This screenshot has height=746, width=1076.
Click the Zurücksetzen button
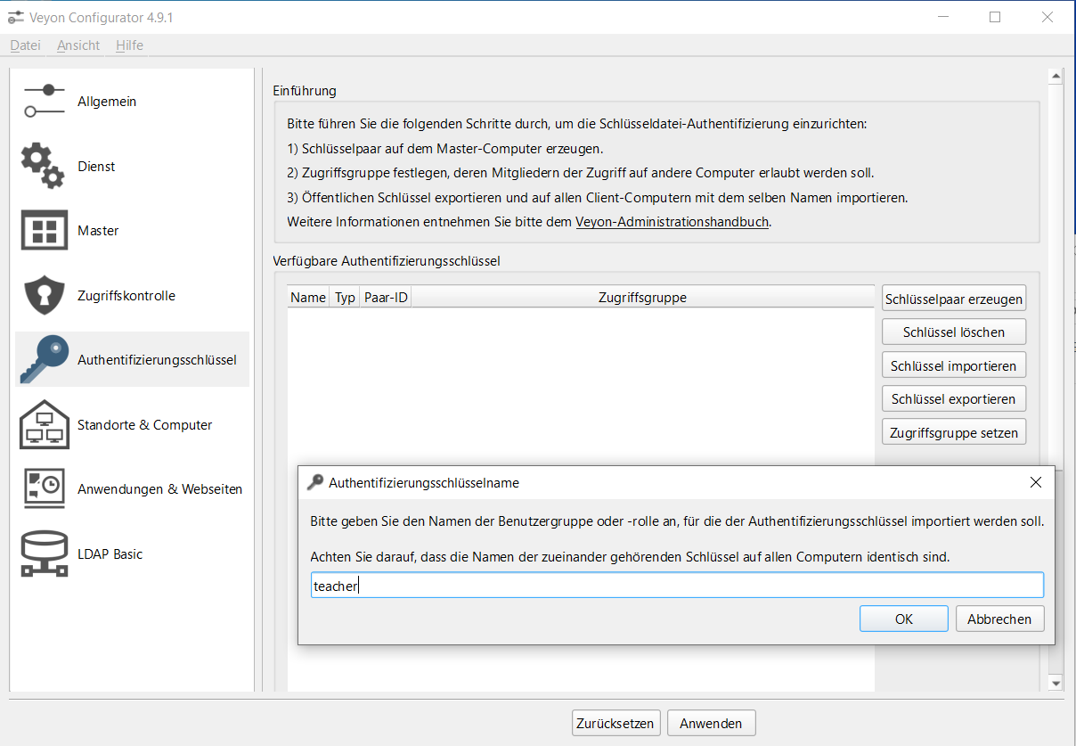(x=615, y=723)
